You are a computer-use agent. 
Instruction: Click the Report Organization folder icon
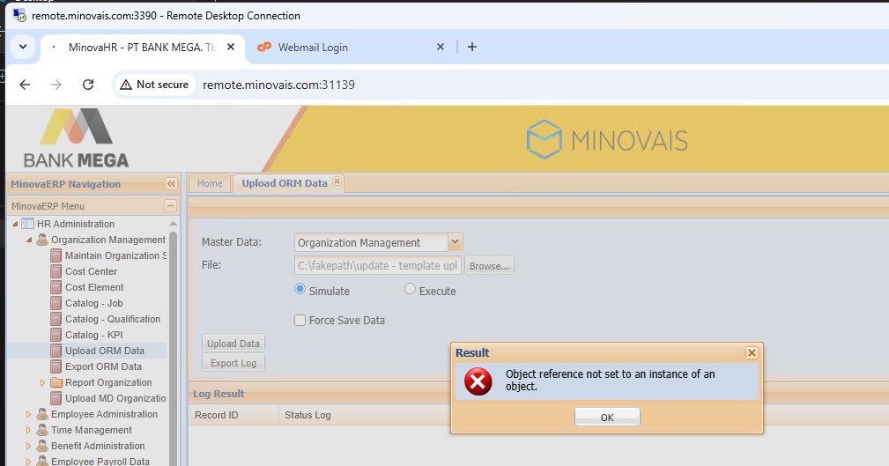coord(56,382)
